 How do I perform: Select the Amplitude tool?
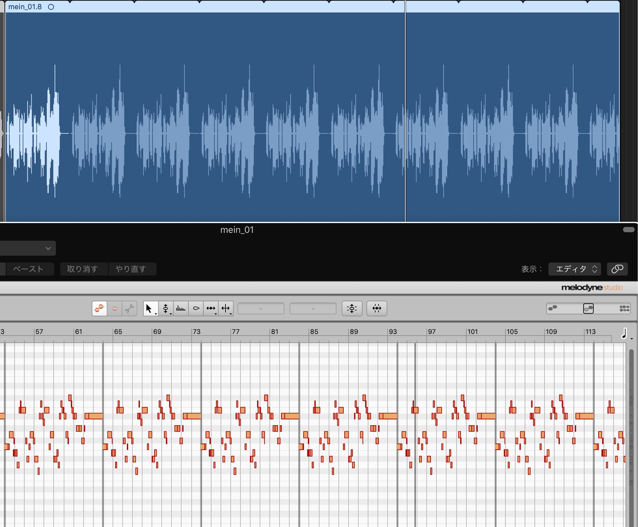click(196, 308)
